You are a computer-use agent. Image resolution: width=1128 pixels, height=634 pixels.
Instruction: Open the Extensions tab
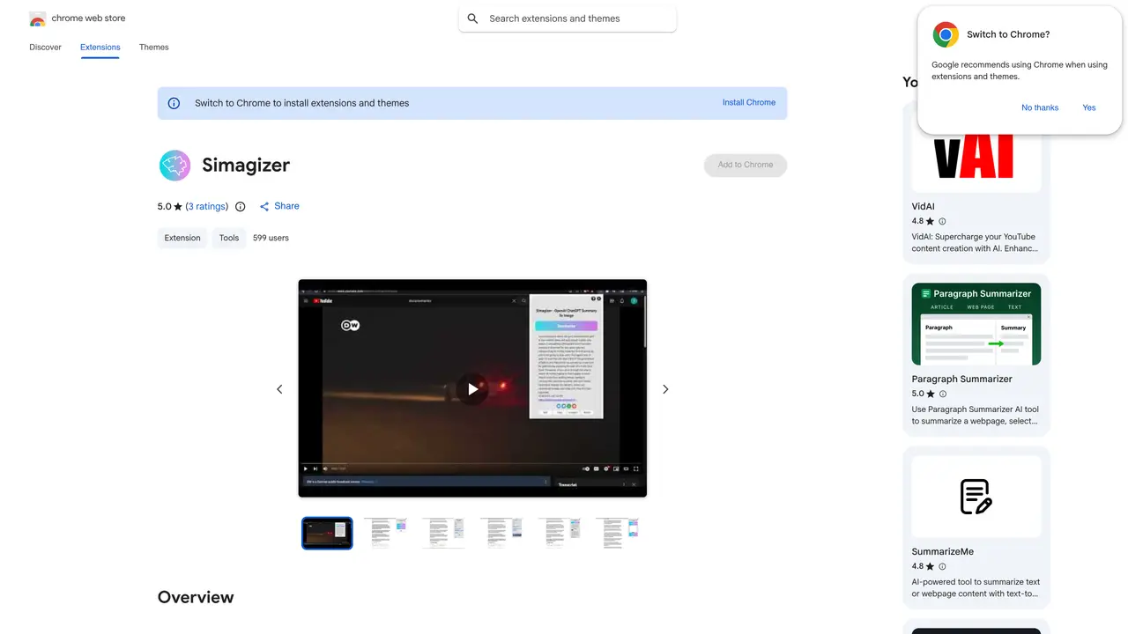coord(100,48)
